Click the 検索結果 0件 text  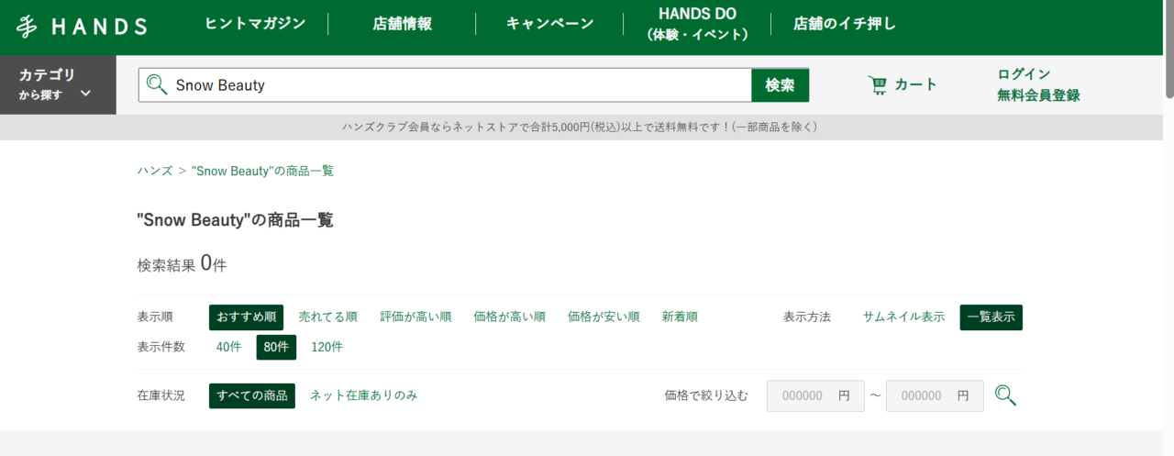click(x=182, y=264)
